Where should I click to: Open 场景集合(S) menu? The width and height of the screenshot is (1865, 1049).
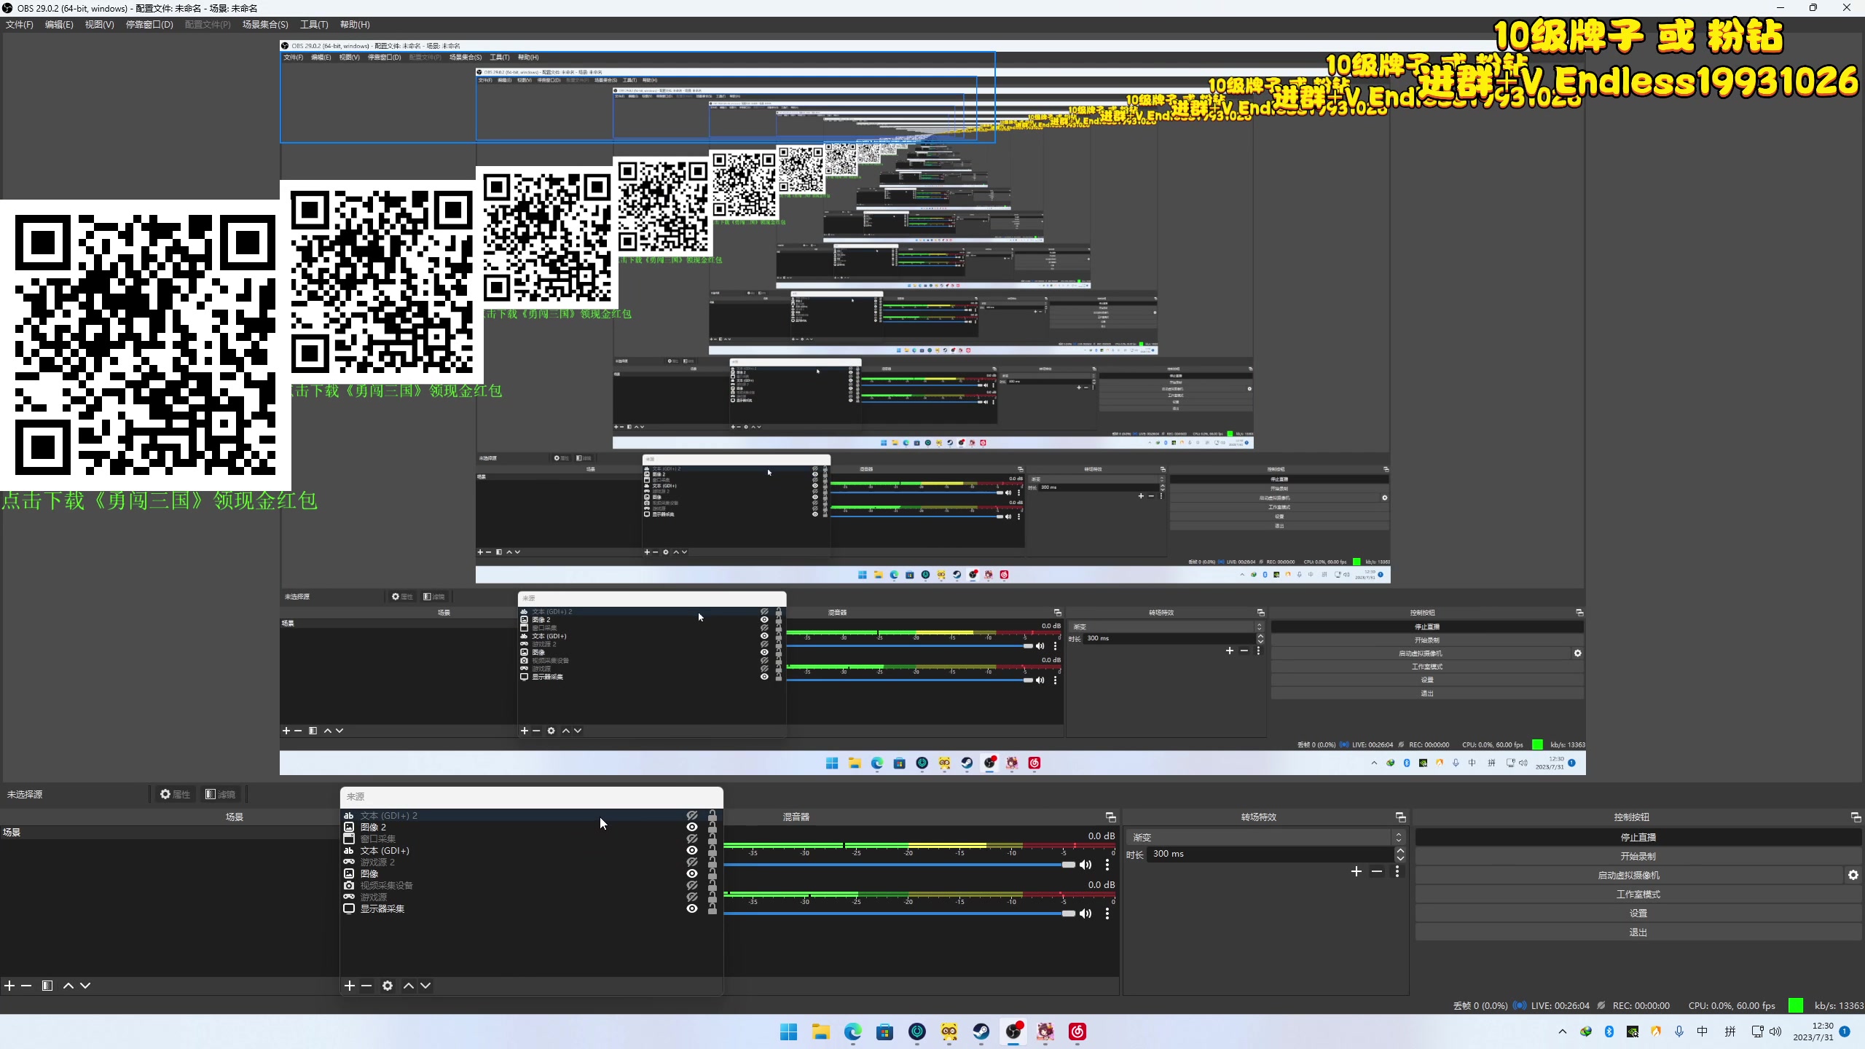(x=265, y=25)
